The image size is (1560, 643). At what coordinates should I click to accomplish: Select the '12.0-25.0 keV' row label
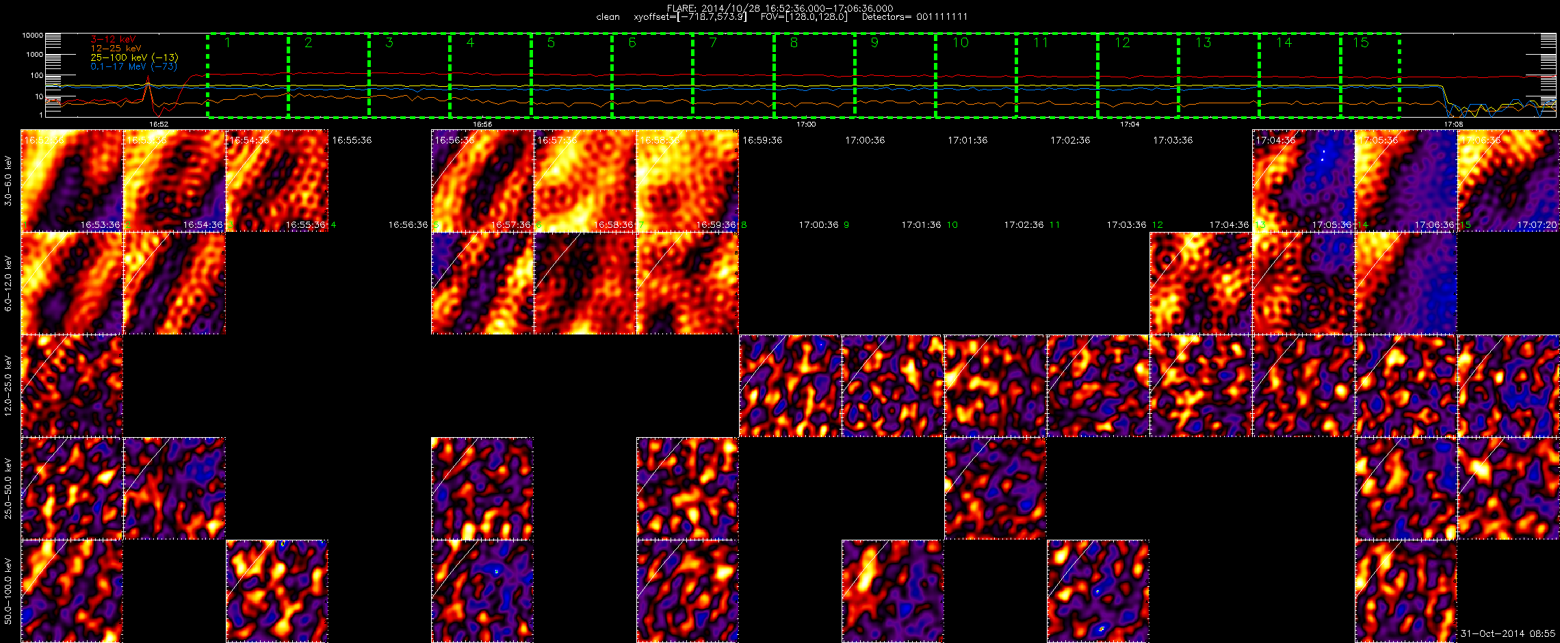point(8,386)
